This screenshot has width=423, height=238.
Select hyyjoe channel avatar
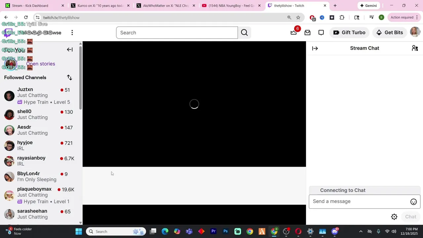9,145
